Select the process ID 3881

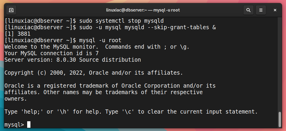click(24, 34)
